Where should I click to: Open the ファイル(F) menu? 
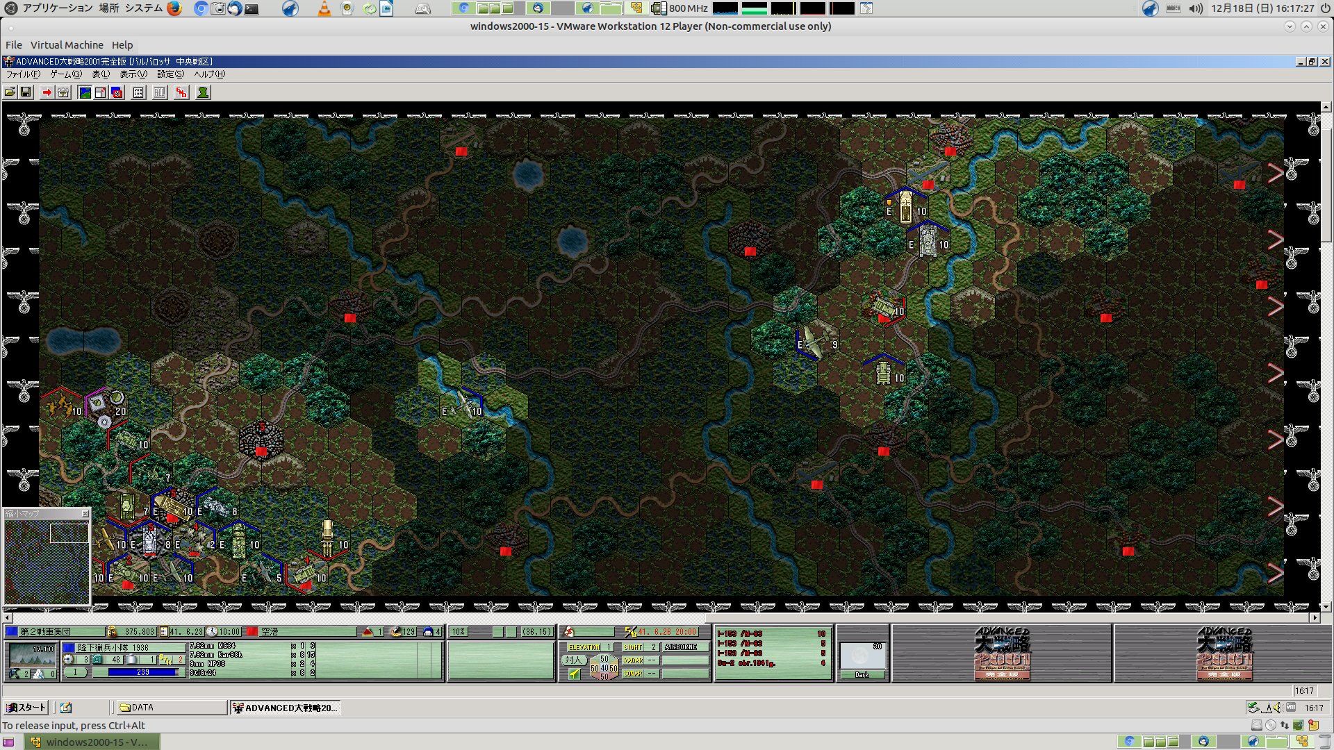point(23,74)
